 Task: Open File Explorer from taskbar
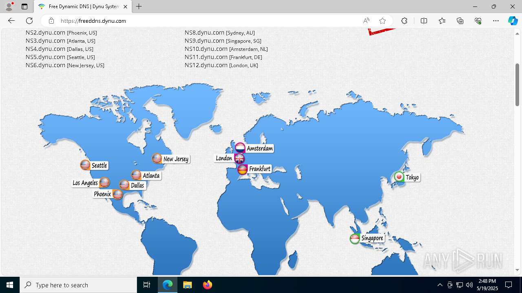coord(187,285)
